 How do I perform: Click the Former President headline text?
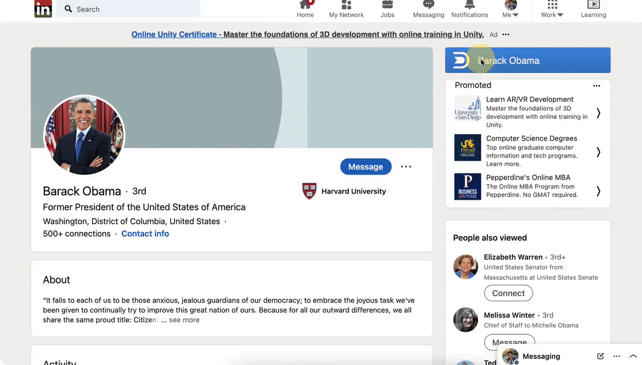click(x=144, y=207)
